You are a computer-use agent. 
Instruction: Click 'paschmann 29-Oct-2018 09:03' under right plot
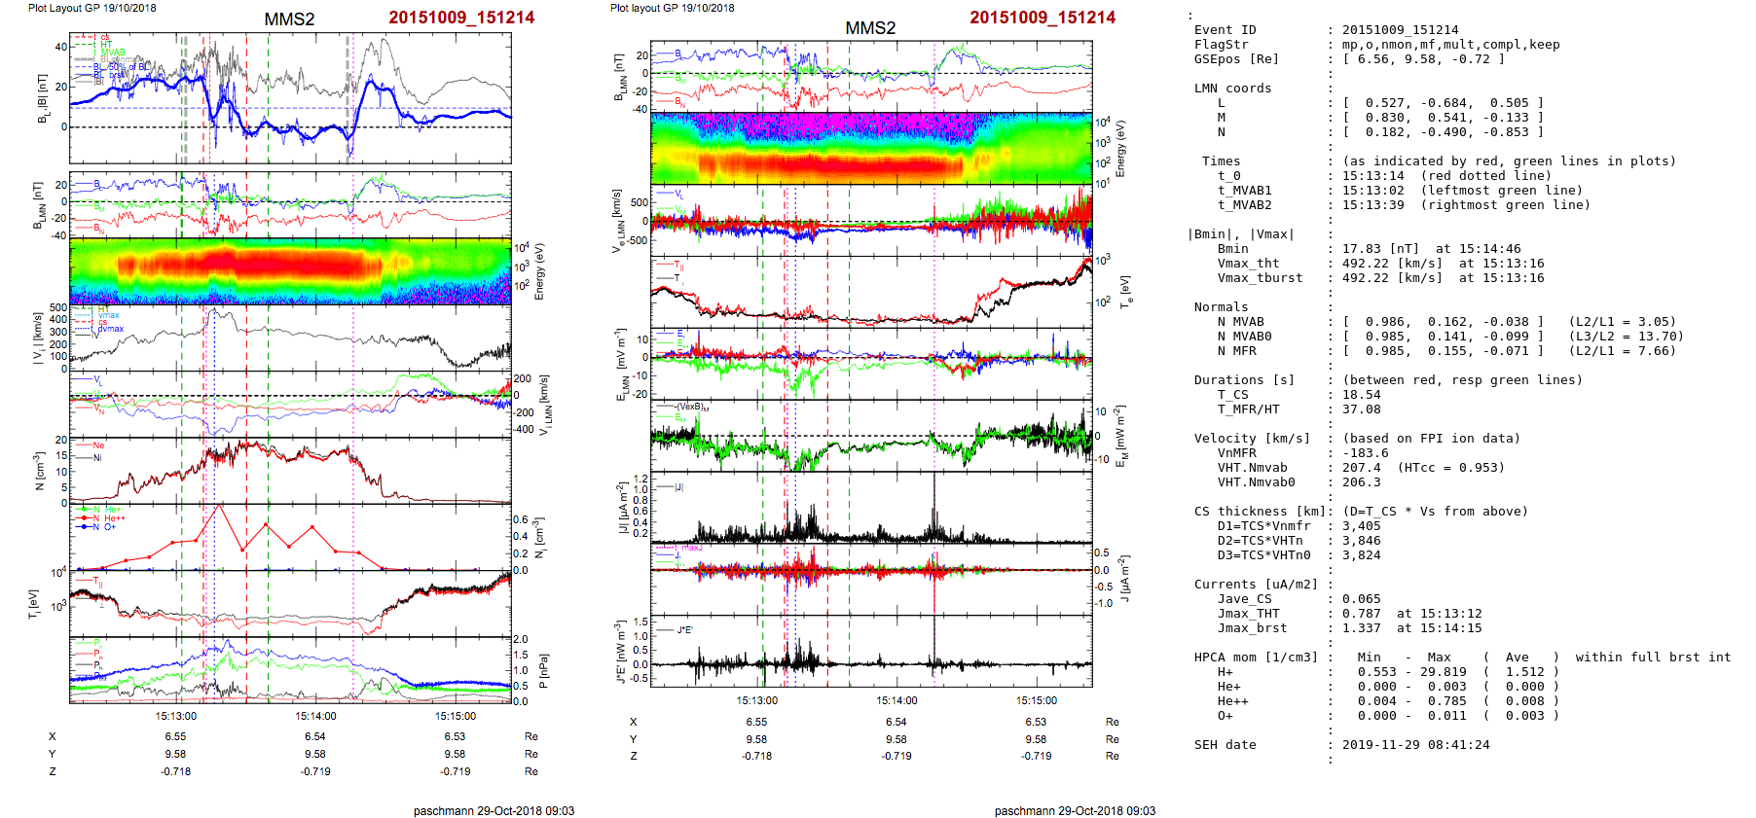tap(1075, 811)
